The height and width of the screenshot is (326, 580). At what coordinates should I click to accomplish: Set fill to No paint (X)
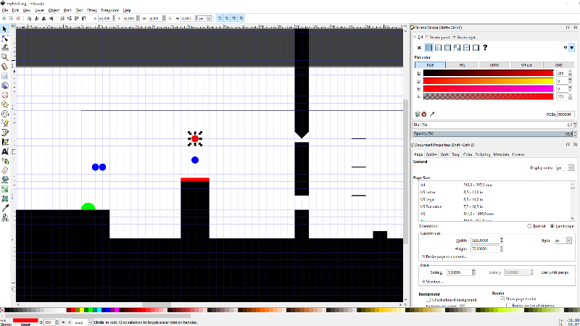(419, 47)
